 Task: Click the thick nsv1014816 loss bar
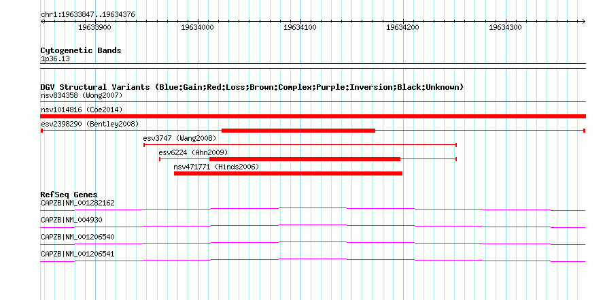pyautogui.click(x=313, y=116)
